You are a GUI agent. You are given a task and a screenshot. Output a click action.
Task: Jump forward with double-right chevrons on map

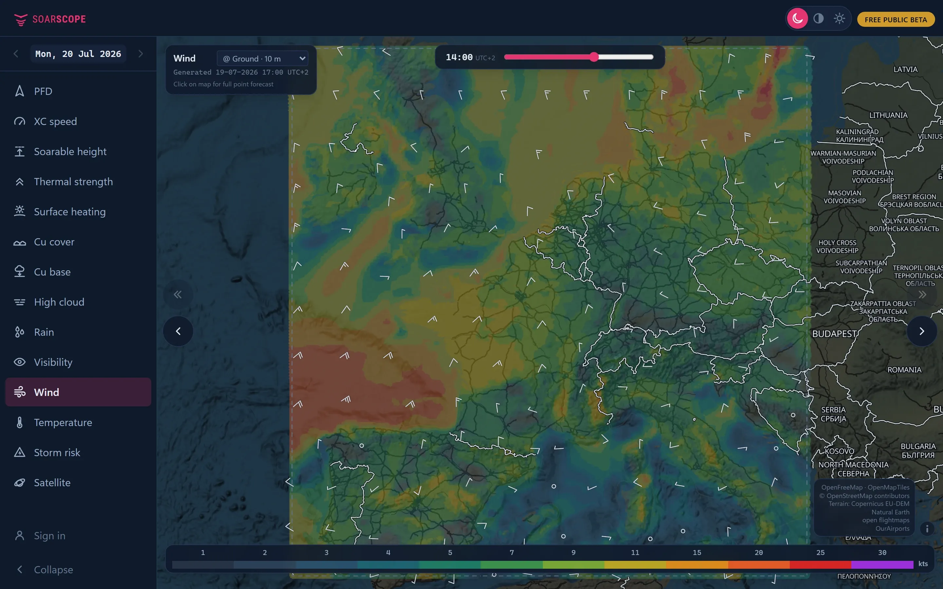tap(922, 294)
